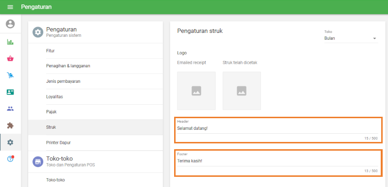This screenshot has width=388, height=187.
Task: Open Printer Dapur settings
Action: point(96,142)
